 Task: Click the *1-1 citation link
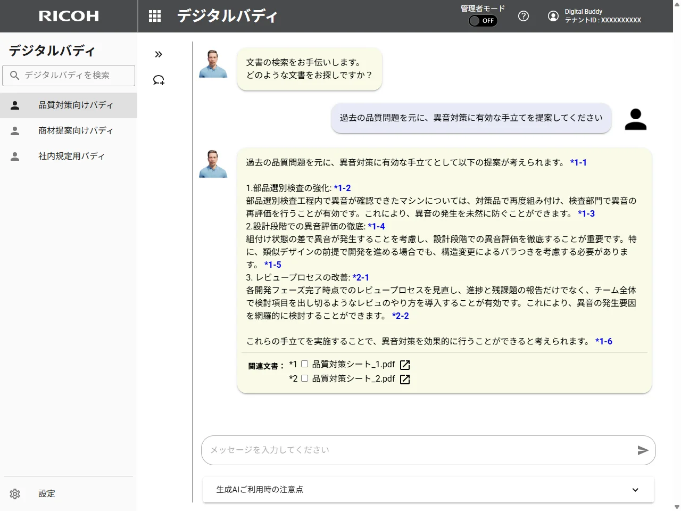click(578, 163)
